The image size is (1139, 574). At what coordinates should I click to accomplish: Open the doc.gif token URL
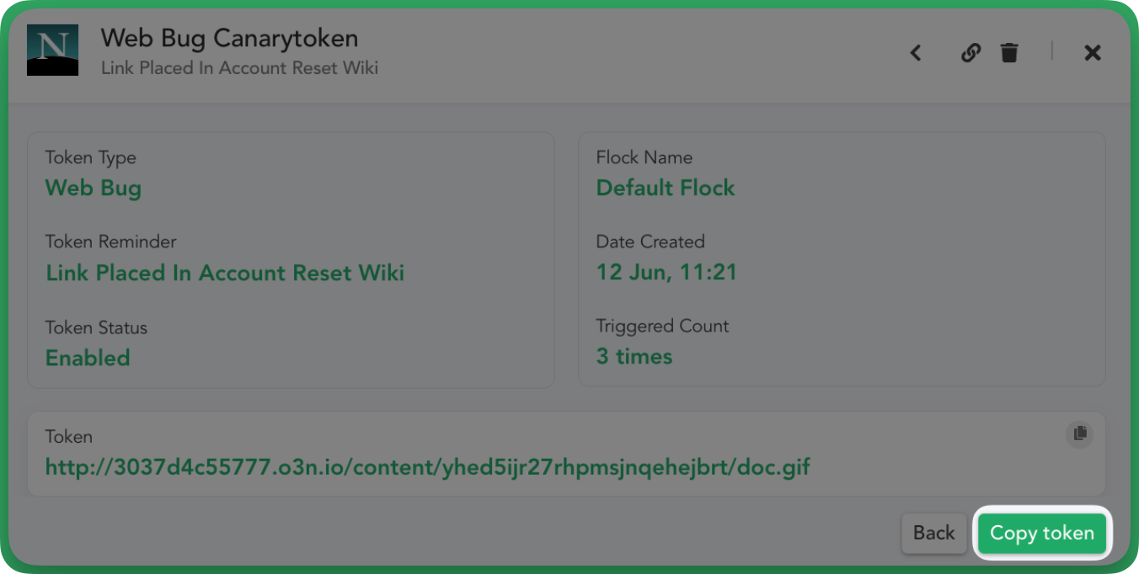tap(428, 466)
